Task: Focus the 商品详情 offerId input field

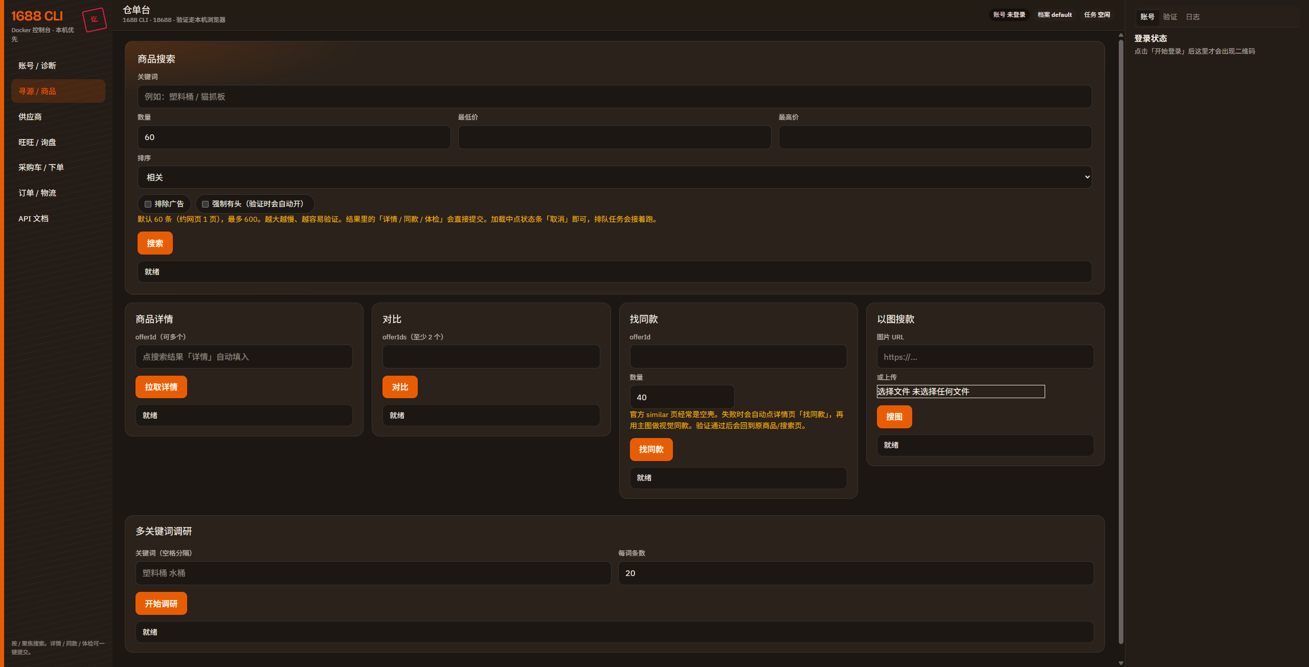Action: pyautogui.click(x=244, y=357)
